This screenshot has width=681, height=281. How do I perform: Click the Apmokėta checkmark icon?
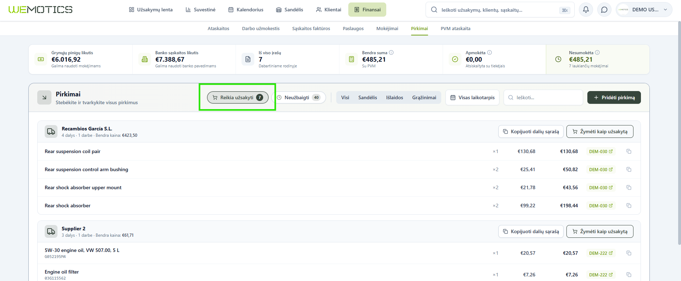(x=455, y=59)
